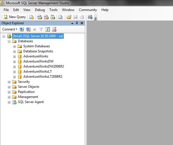Click Analysis Services DMX Query icon
Viewport: 173px width, 145px height.
[46, 17]
